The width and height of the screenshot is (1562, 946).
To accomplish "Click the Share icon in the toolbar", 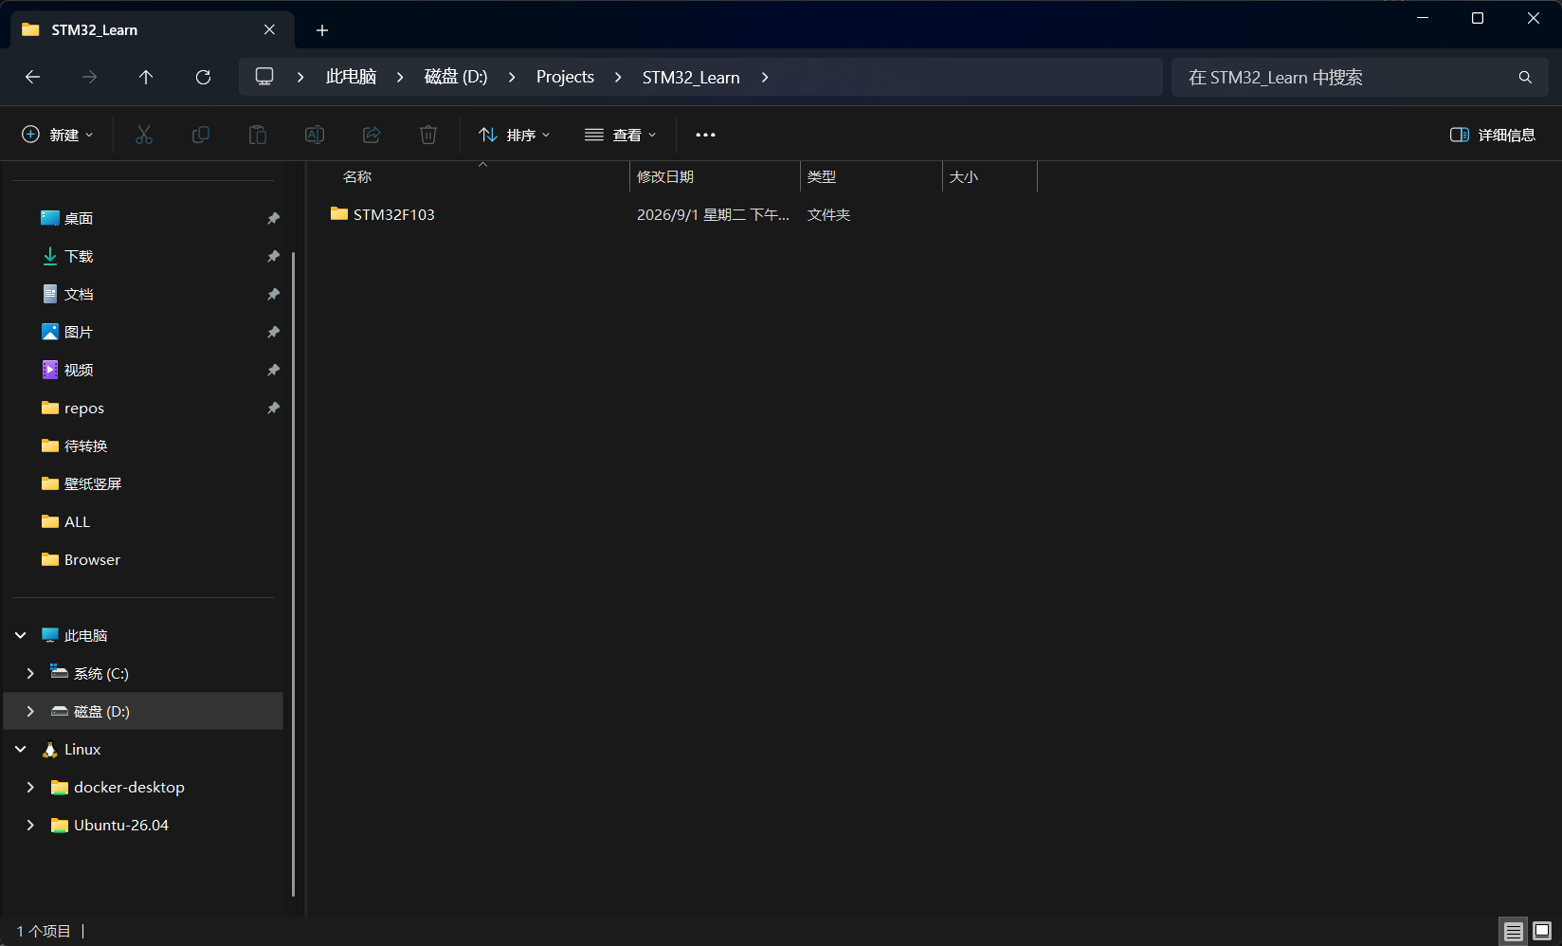I will [372, 135].
